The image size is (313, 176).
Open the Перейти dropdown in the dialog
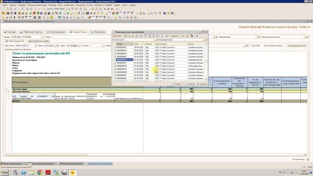(175, 36)
